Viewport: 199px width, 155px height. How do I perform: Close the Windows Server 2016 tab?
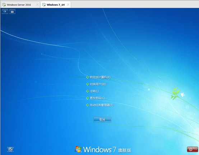pos(37,5)
